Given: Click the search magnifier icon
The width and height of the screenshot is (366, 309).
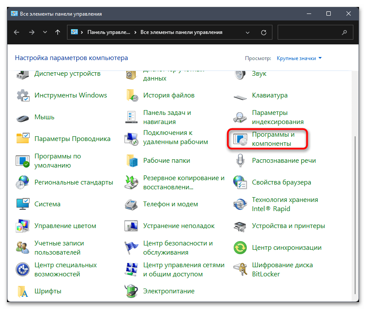Looking at the screenshot, I should (345, 33).
